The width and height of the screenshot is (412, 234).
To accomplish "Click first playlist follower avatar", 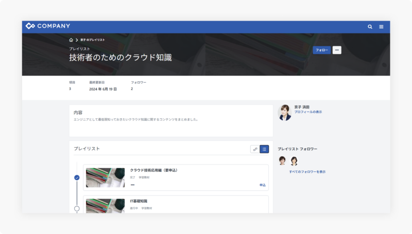I will [282, 160].
